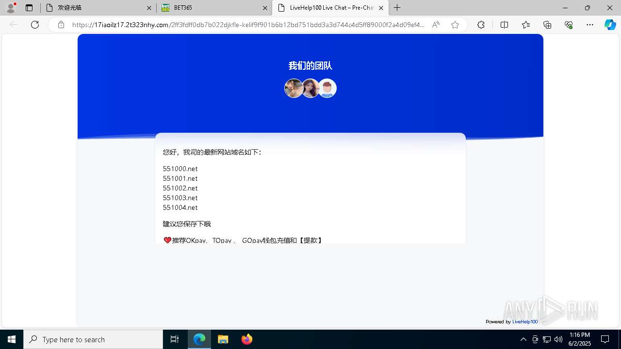This screenshot has width=621, height=349.
Task: Select domain 551004.net text
Action: [180, 207]
